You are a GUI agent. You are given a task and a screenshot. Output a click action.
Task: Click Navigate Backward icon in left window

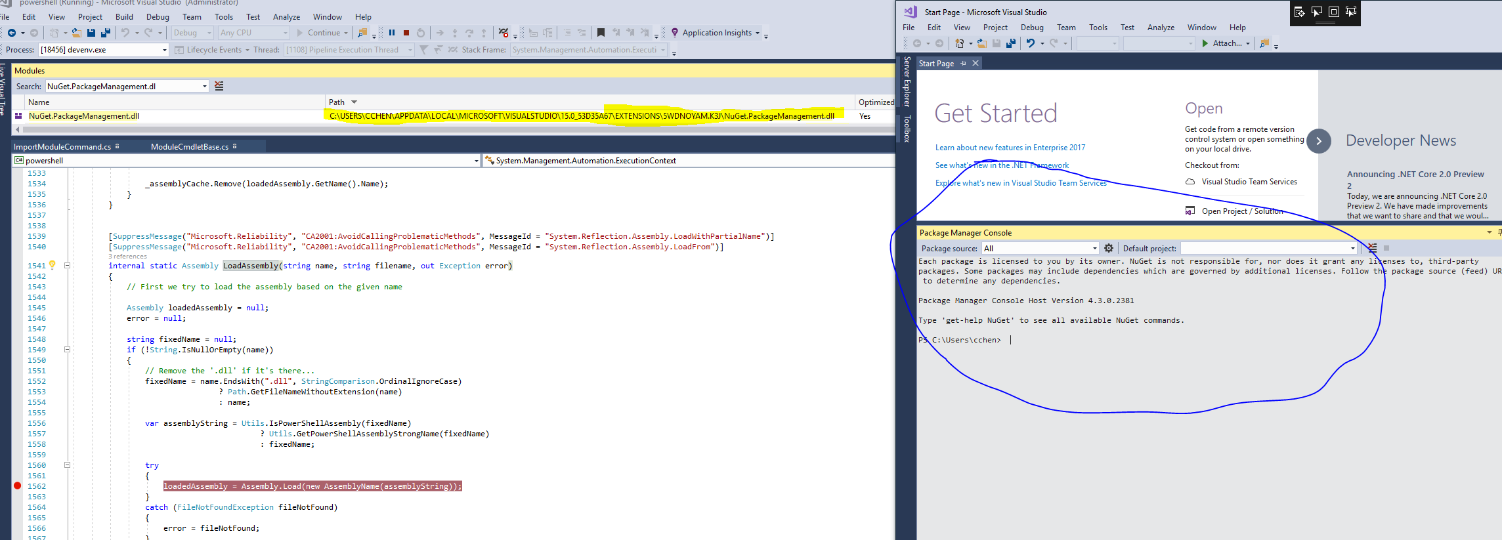[12, 33]
